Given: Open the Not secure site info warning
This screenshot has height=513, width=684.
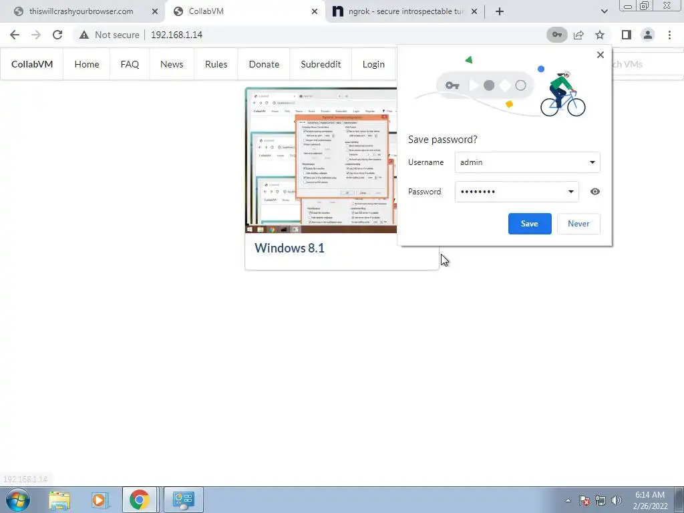Looking at the screenshot, I should click(110, 35).
